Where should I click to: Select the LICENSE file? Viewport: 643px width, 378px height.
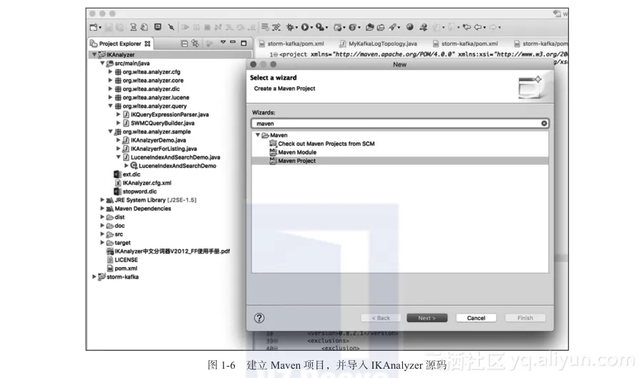coord(126,260)
